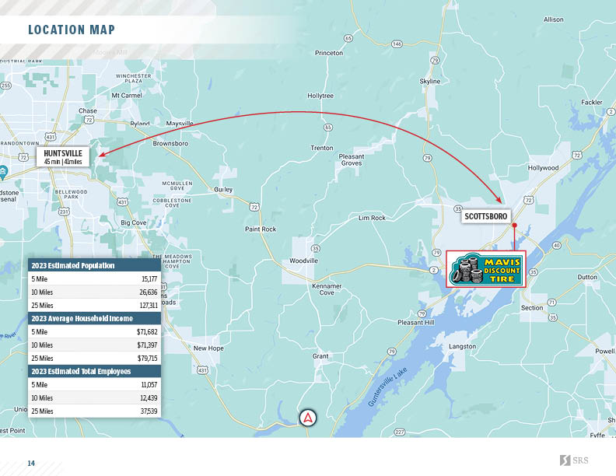616x476 pixels.
Task: Click the $71,682 income value
Action: coord(147,332)
